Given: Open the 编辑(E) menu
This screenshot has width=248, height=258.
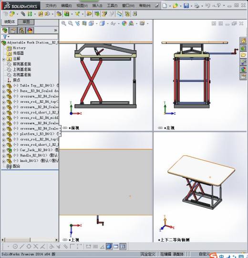Looking at the screenshot, I should pyautogui.click(x=66, y=6).
